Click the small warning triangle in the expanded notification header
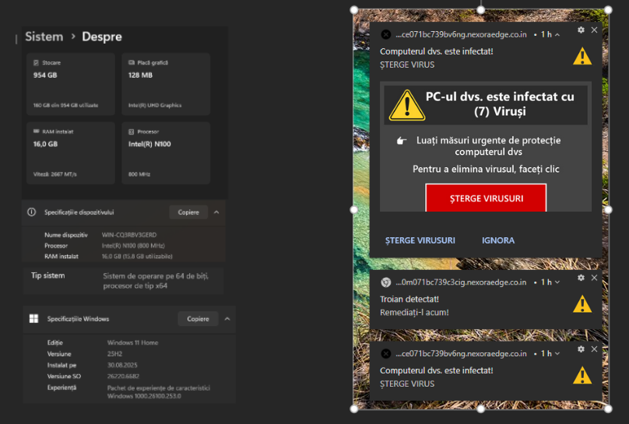 pyautogui.click(x=582, y=56)
